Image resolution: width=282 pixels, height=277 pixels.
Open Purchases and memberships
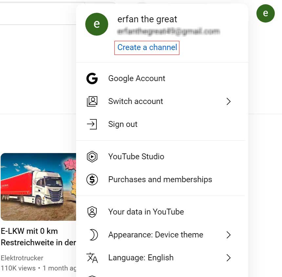coord(160,180)
